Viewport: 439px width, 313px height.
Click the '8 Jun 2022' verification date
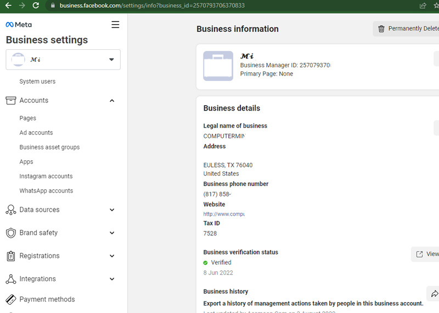(x=218, y=273)
